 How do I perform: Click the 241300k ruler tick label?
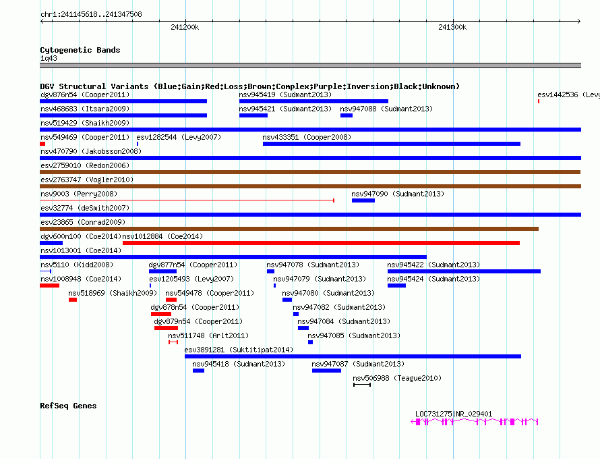[x=452, y=27]
